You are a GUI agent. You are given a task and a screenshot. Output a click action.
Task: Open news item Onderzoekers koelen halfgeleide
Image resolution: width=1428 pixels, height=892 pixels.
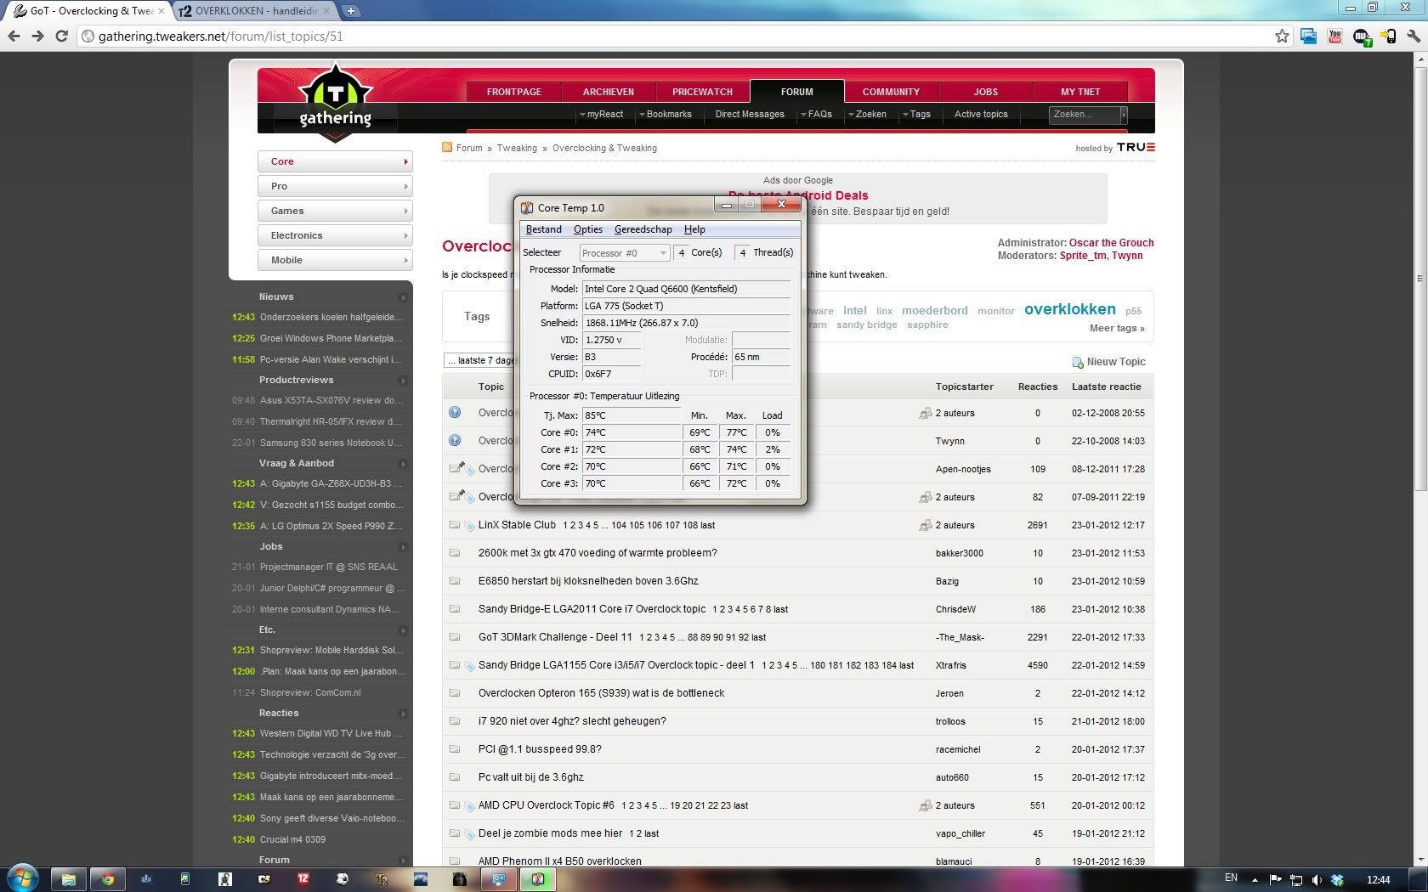pyautogui.click(x=331, y=317)
